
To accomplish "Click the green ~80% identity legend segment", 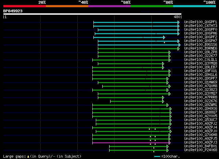I will click(x=152, y=6).
